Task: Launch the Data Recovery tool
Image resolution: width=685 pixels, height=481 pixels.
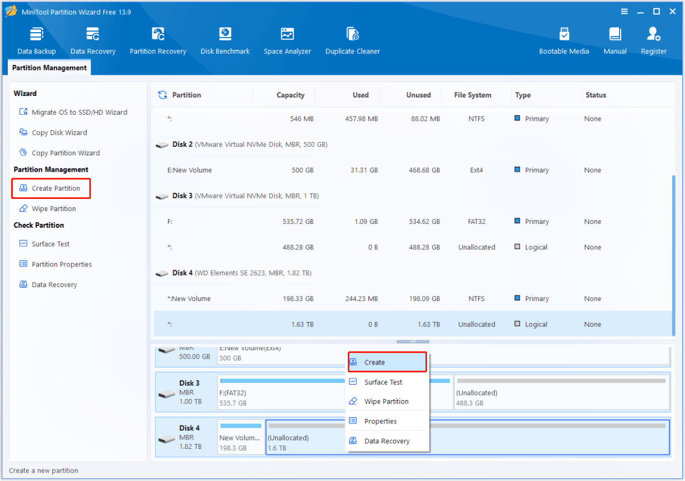Action: pyautogui.click(x=93, y=40)
